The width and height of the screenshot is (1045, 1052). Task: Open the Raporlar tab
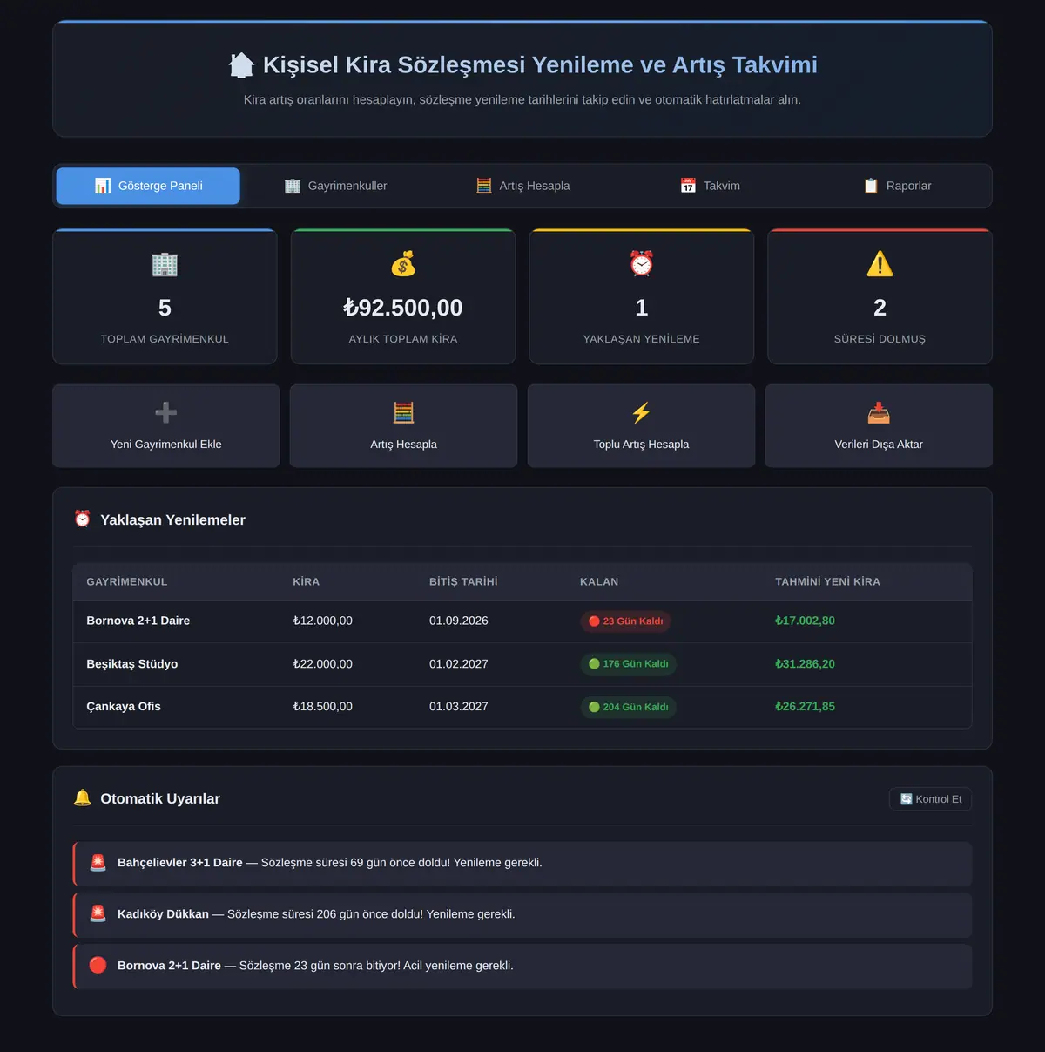pos(897,186)
